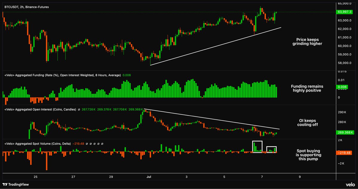The height and width of the screenshot is (189, 358).
Task: Click the 5 date label on time axis
Action: (224, 177)
